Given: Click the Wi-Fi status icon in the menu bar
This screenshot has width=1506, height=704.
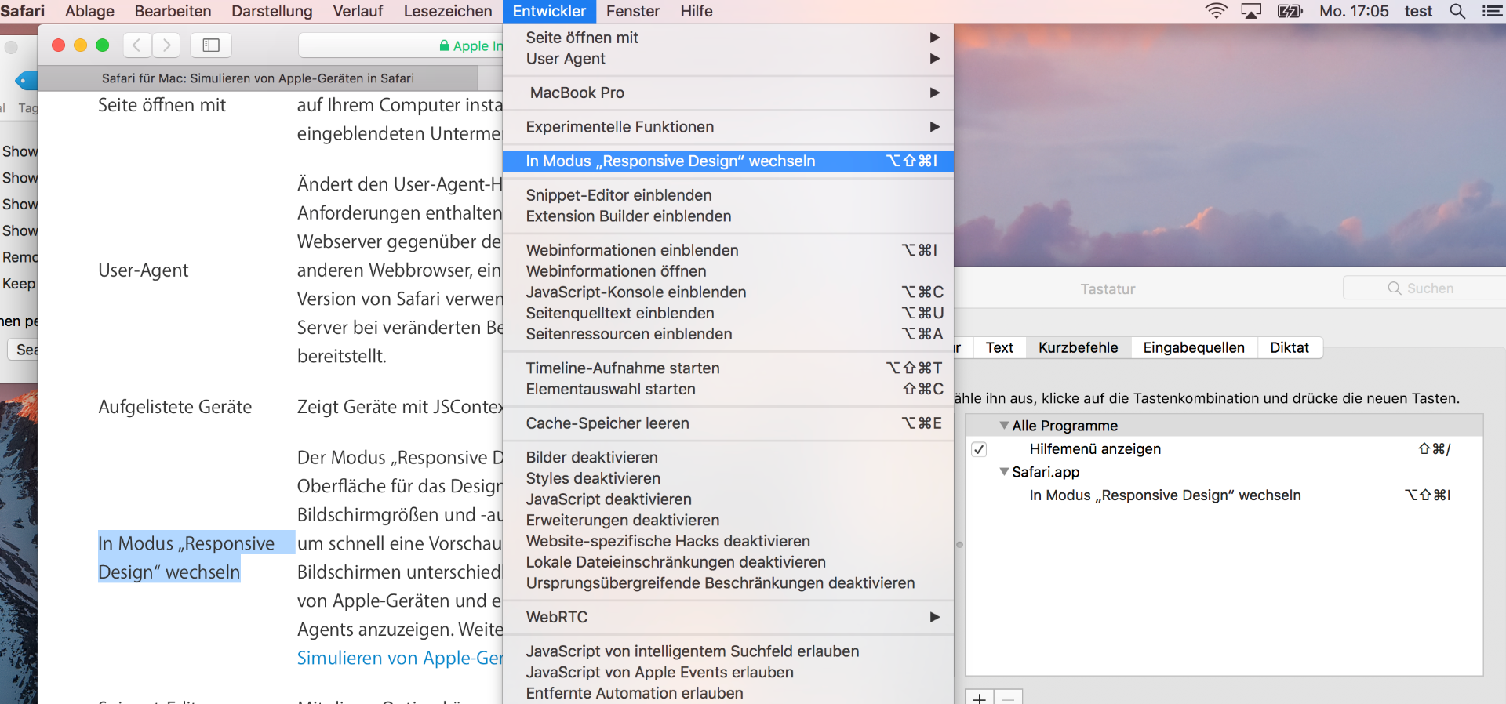Looking at the screenshot, I should coord(1216,11).
